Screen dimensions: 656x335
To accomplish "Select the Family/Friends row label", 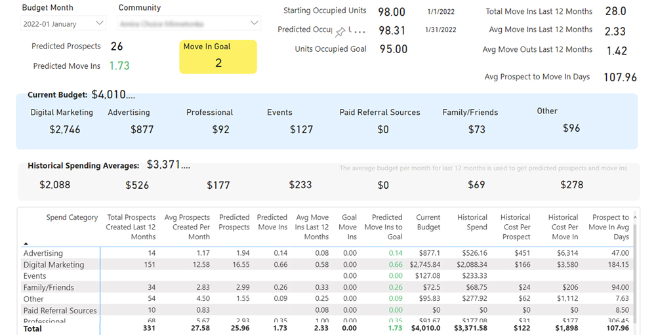I will pyautogui.click(x=49, y=287).
